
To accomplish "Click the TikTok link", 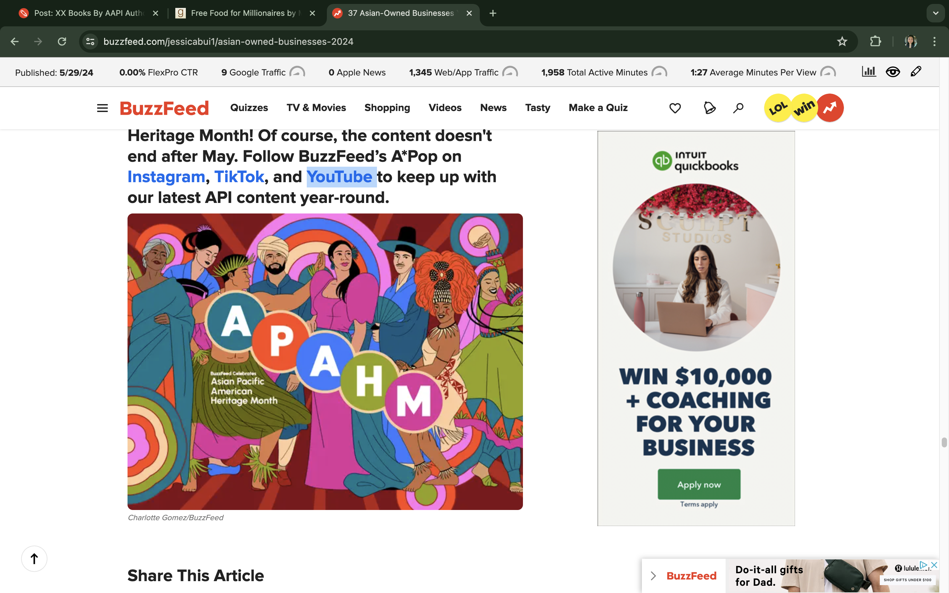I will coord(239,177).
